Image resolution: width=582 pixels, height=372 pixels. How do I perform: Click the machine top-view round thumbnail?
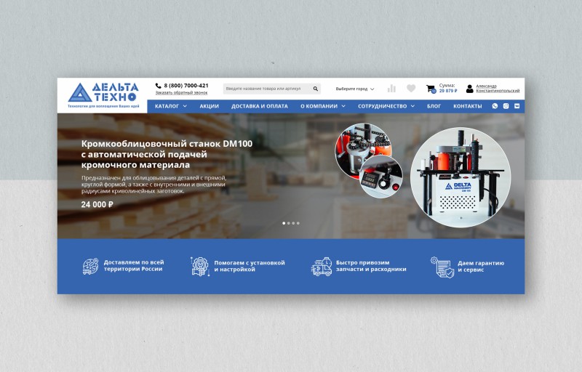(363, 151)
